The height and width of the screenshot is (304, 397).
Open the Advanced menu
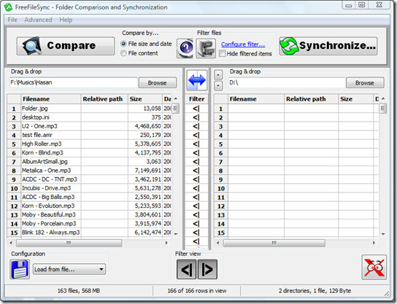pos(38,20)
